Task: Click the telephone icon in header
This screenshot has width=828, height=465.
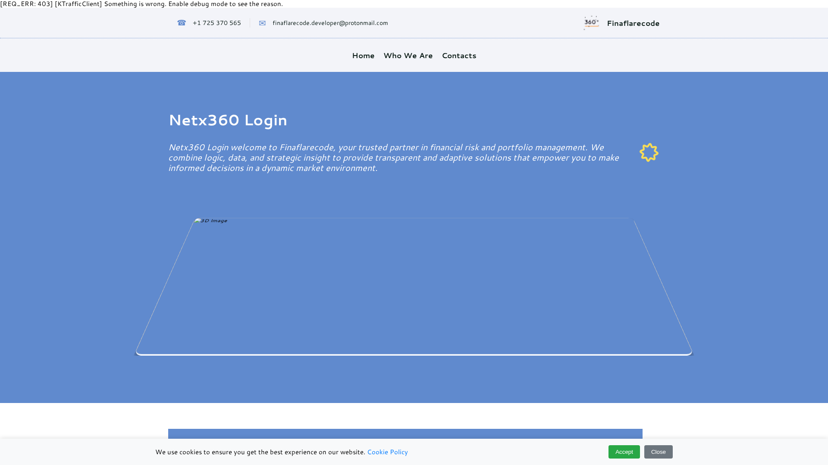Action: coord(182,23)
